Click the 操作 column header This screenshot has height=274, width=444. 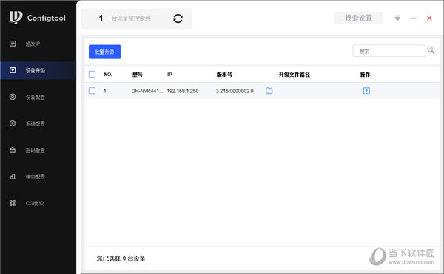pos(365,75)
